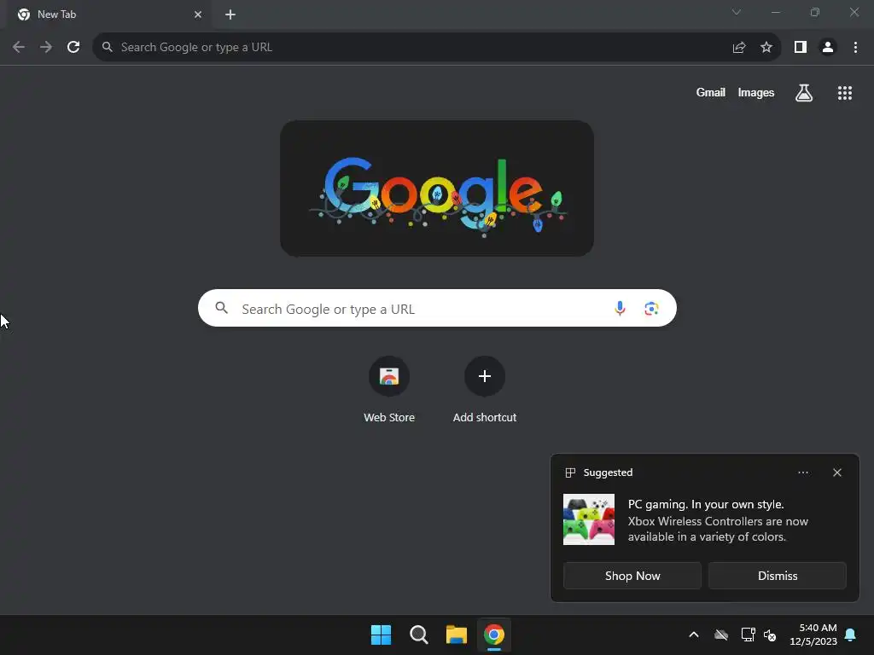Click the browser back arrow
The height and width of the screenshot is (655, 874).
click(19, 48)
